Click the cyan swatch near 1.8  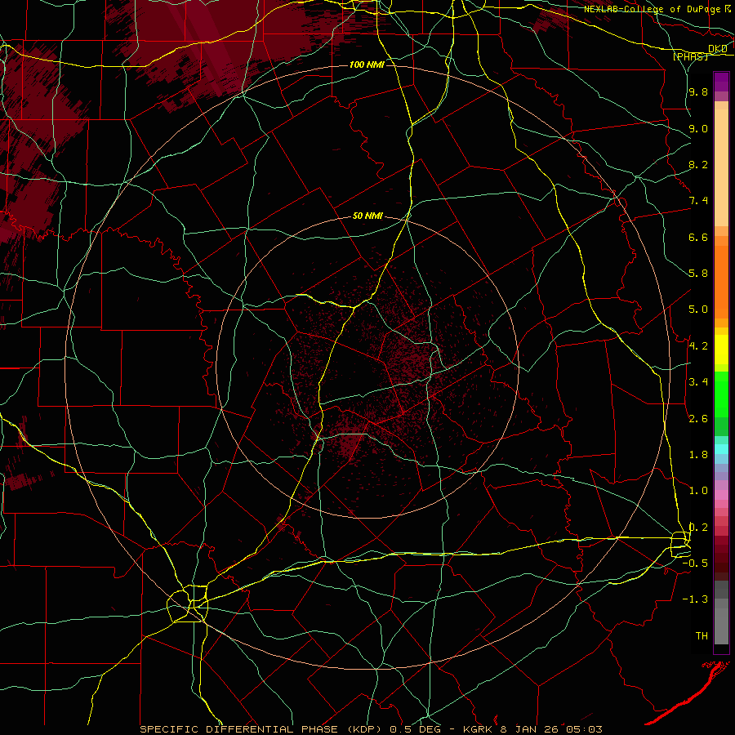coord(721,449)
